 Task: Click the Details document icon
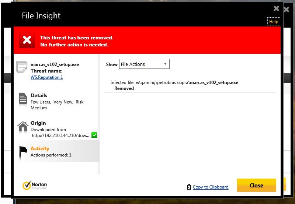pyautogui.click(x=23, y=99)
